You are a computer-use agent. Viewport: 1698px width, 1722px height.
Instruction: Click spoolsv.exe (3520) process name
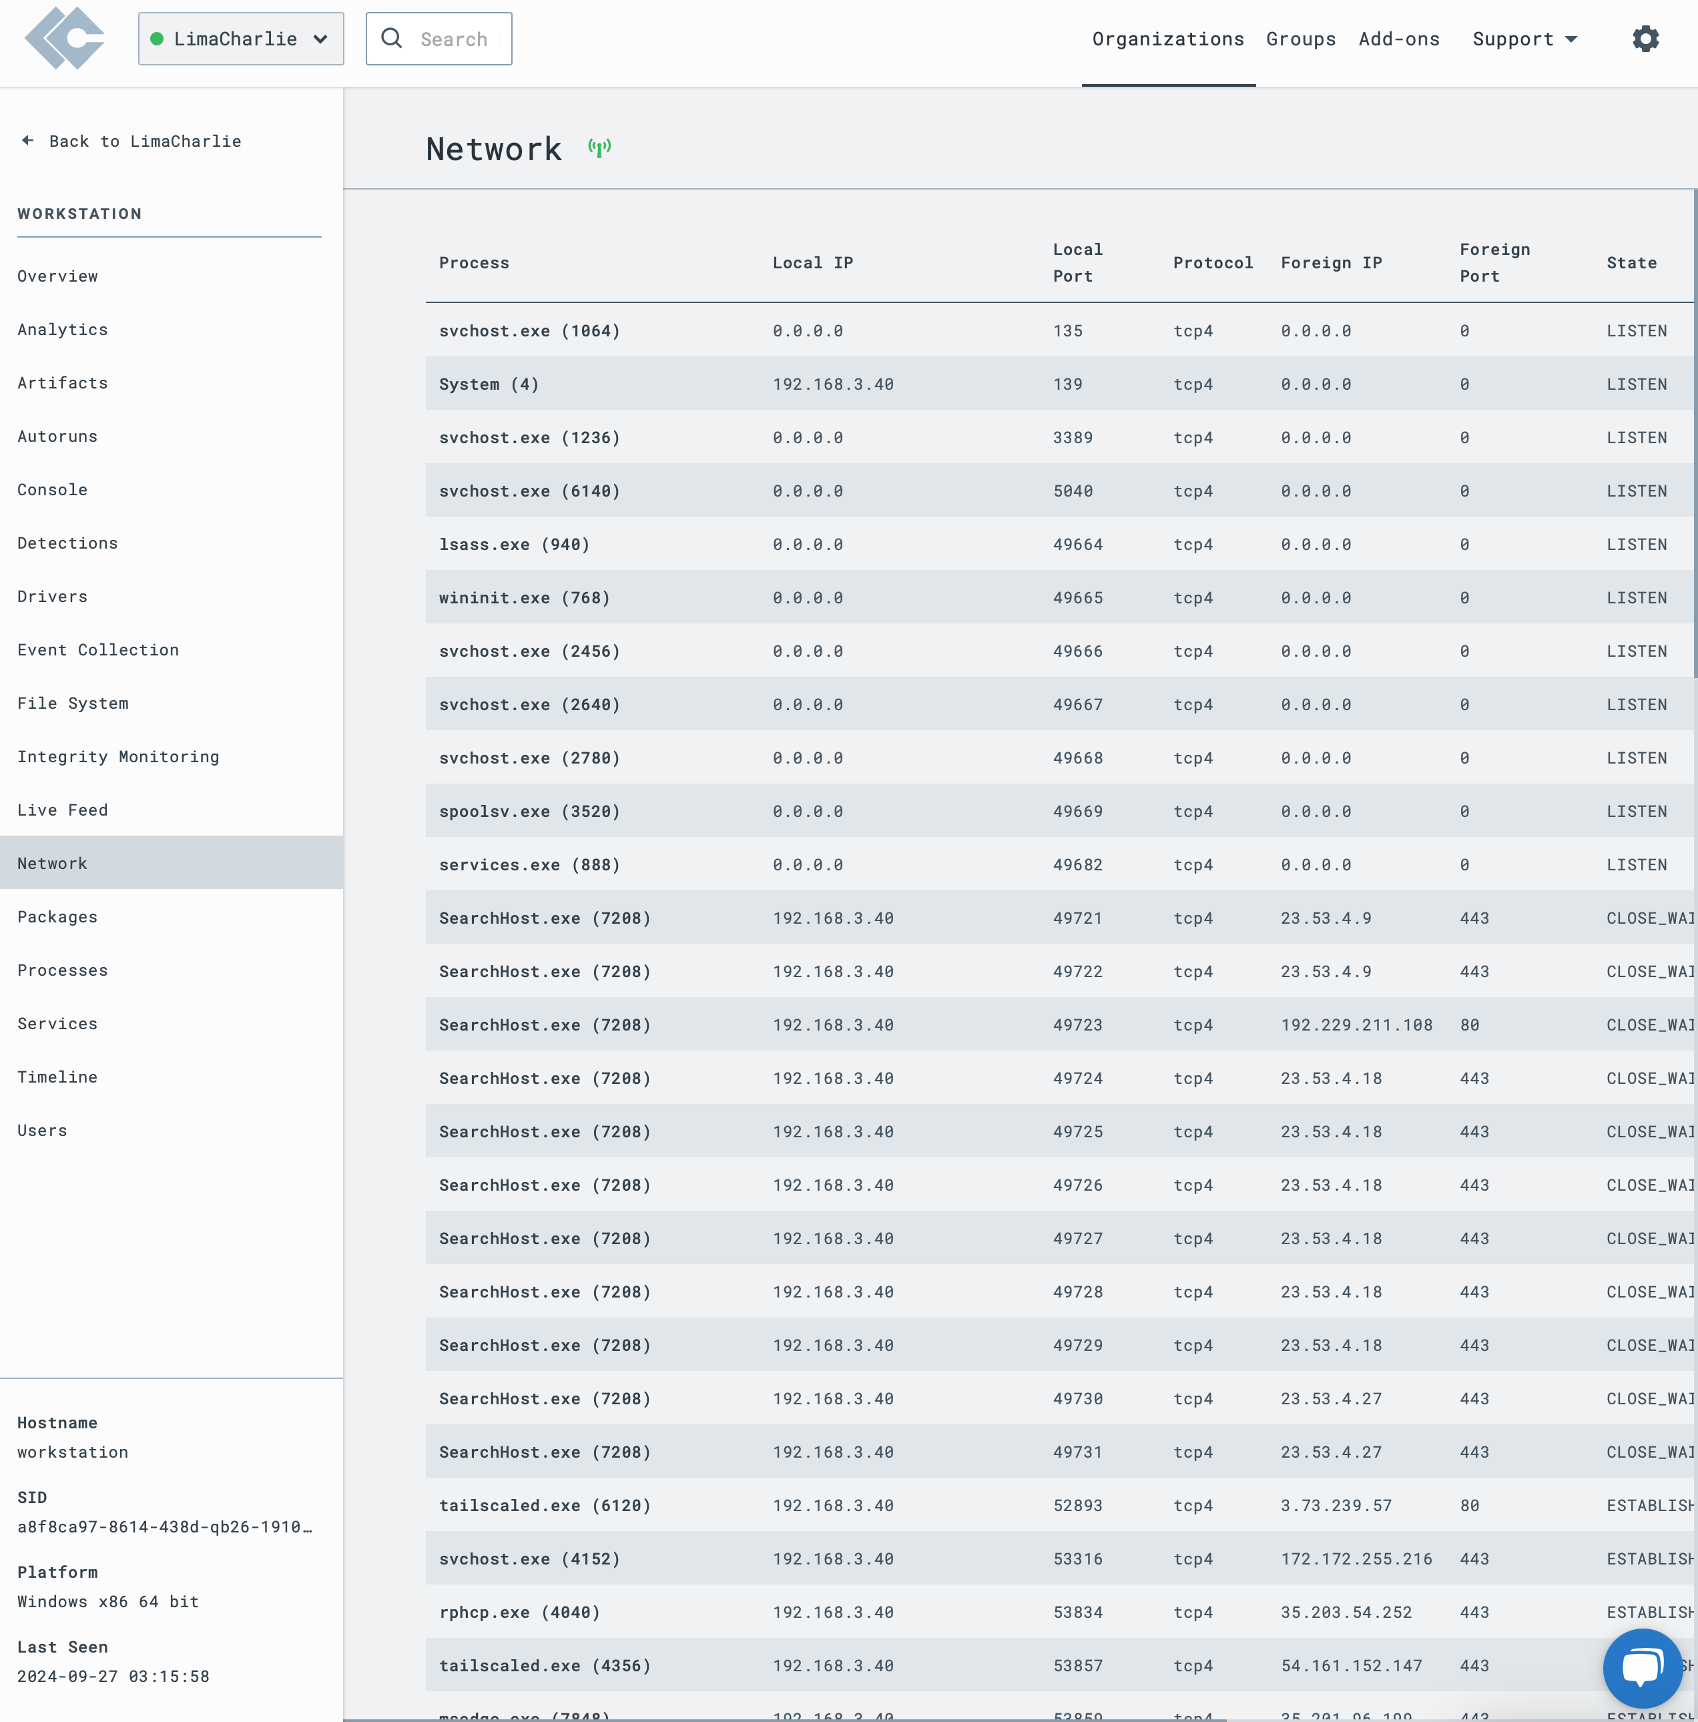coord(529,811)
